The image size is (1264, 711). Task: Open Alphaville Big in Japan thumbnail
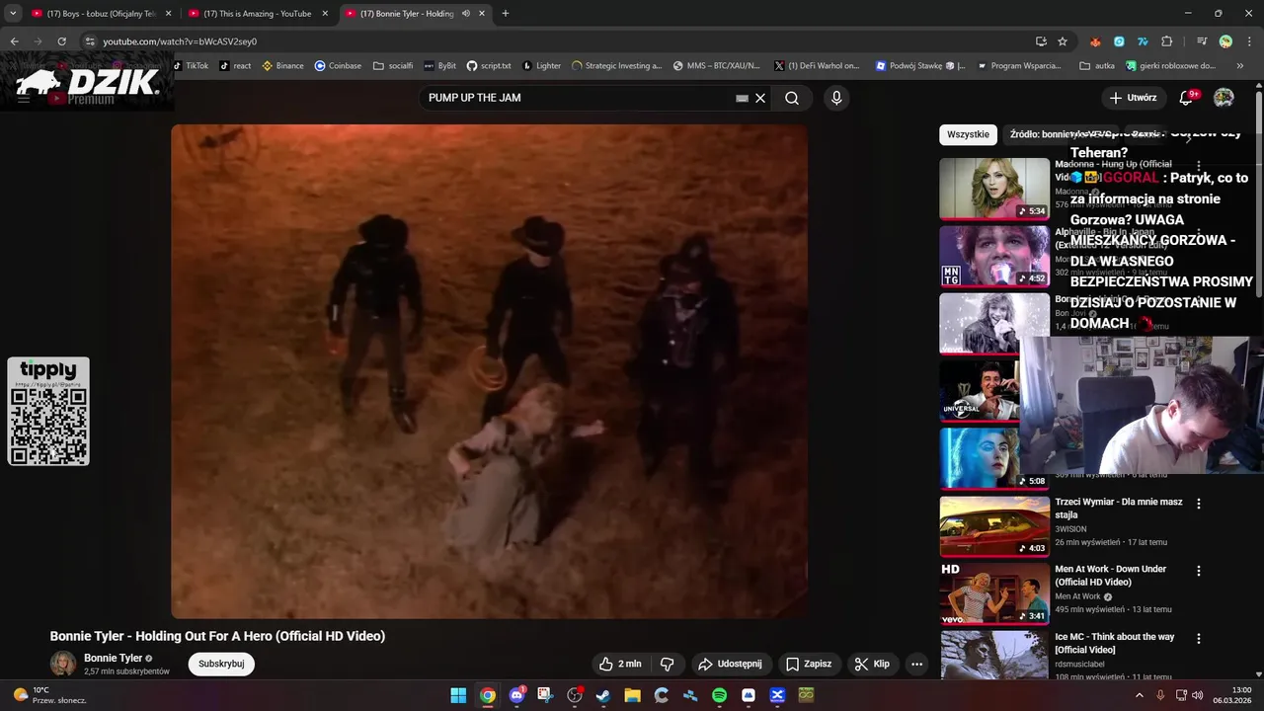point(994,256)
